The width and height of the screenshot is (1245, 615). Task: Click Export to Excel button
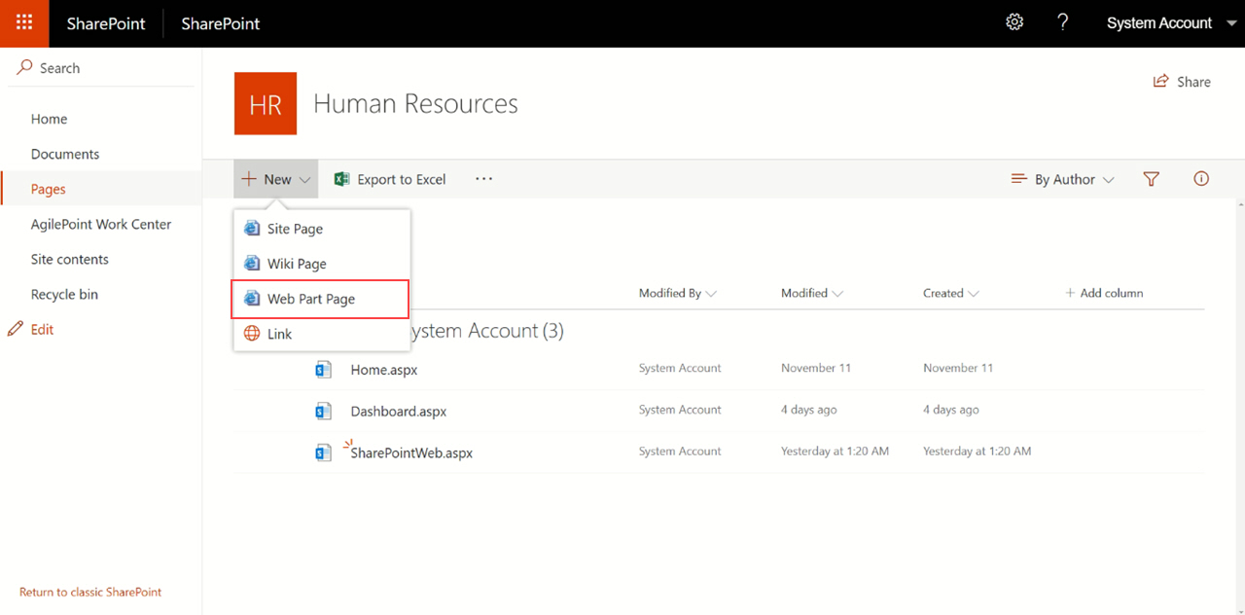coord(390,179)
